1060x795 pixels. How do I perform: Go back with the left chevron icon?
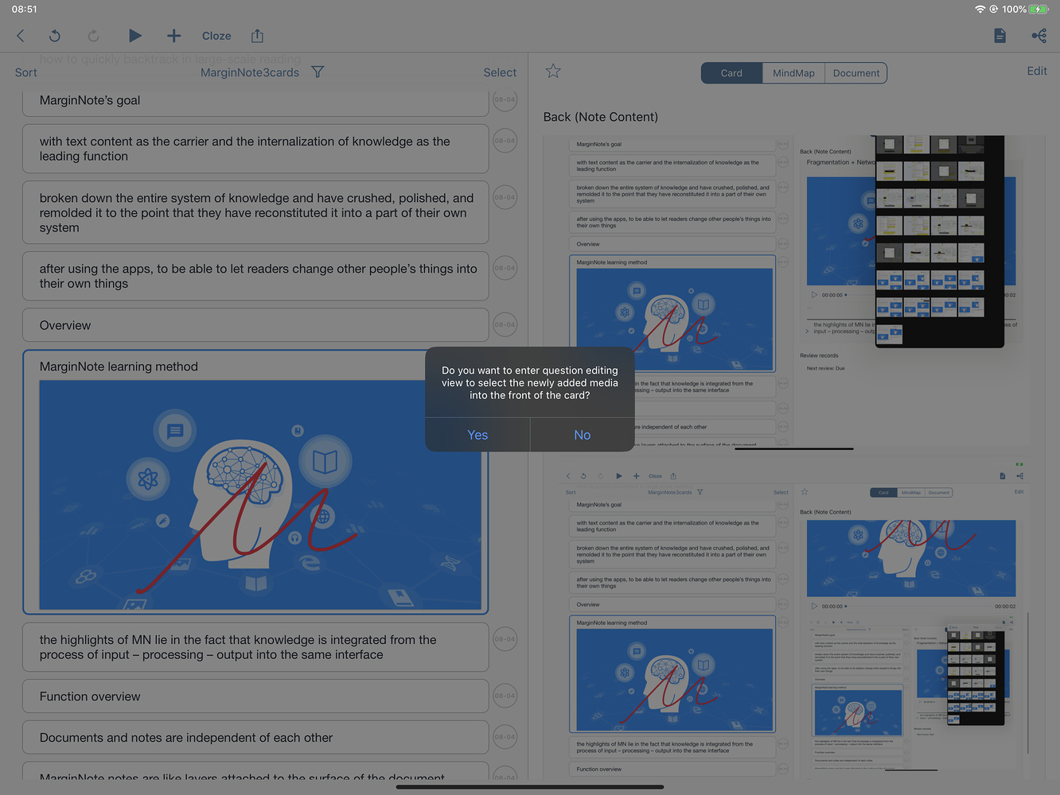pyautogui.click(x=21, y=36)
